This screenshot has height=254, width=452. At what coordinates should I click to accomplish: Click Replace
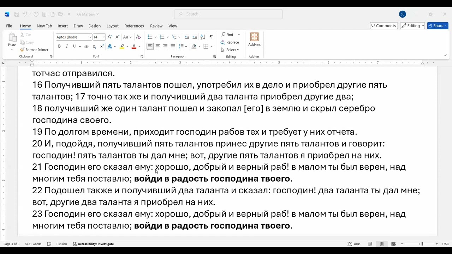click(x=230, y=42)
